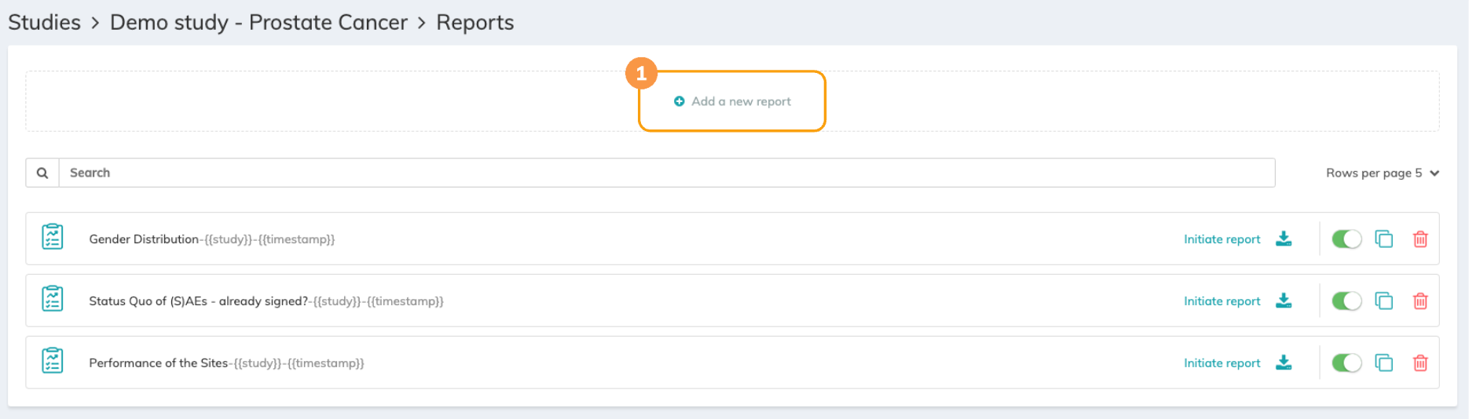
Task: Focus the Search input field
Action: (x=666, y=173)
